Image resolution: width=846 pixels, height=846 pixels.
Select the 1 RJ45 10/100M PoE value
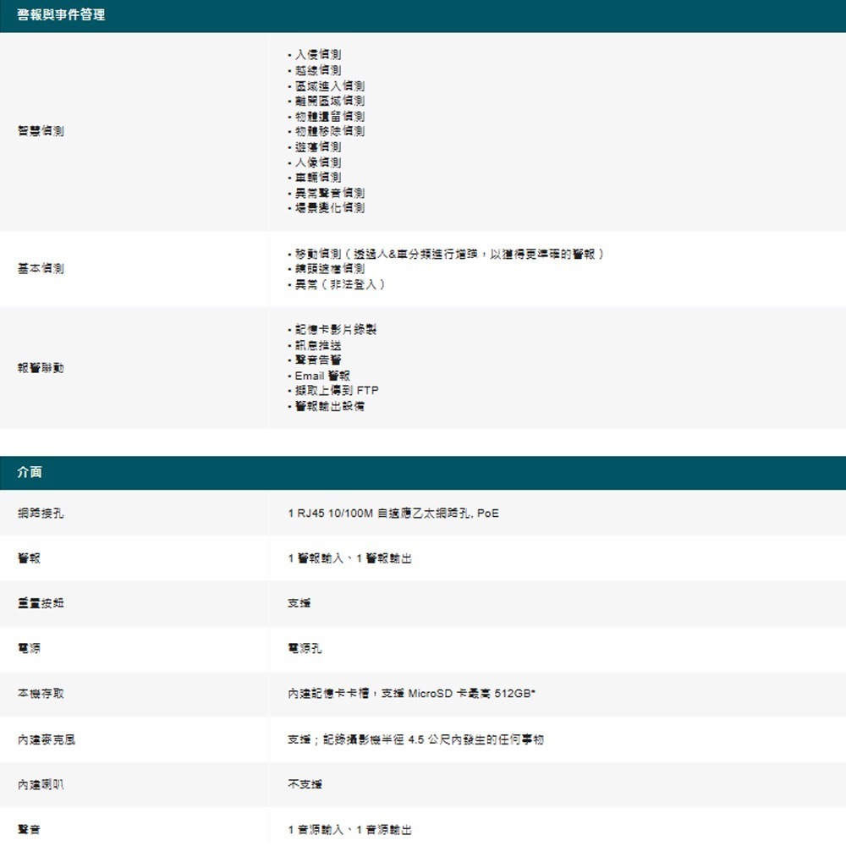(393, 514)
